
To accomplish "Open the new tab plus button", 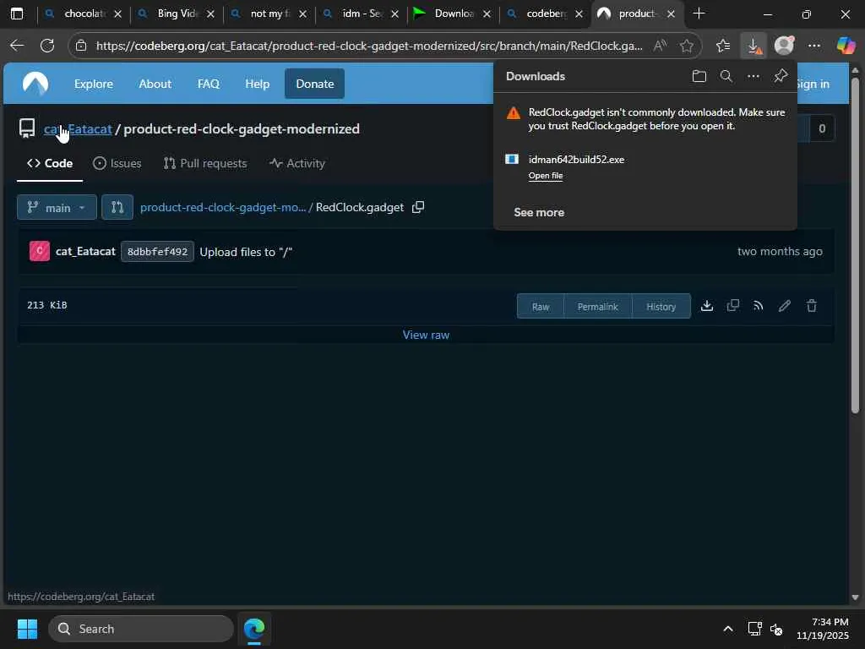I will point(699,14).
